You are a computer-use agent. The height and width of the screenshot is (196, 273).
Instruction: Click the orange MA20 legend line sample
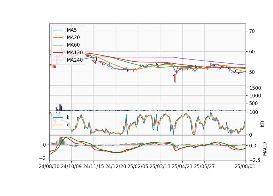pyautogui.click(x=58, y=37)
